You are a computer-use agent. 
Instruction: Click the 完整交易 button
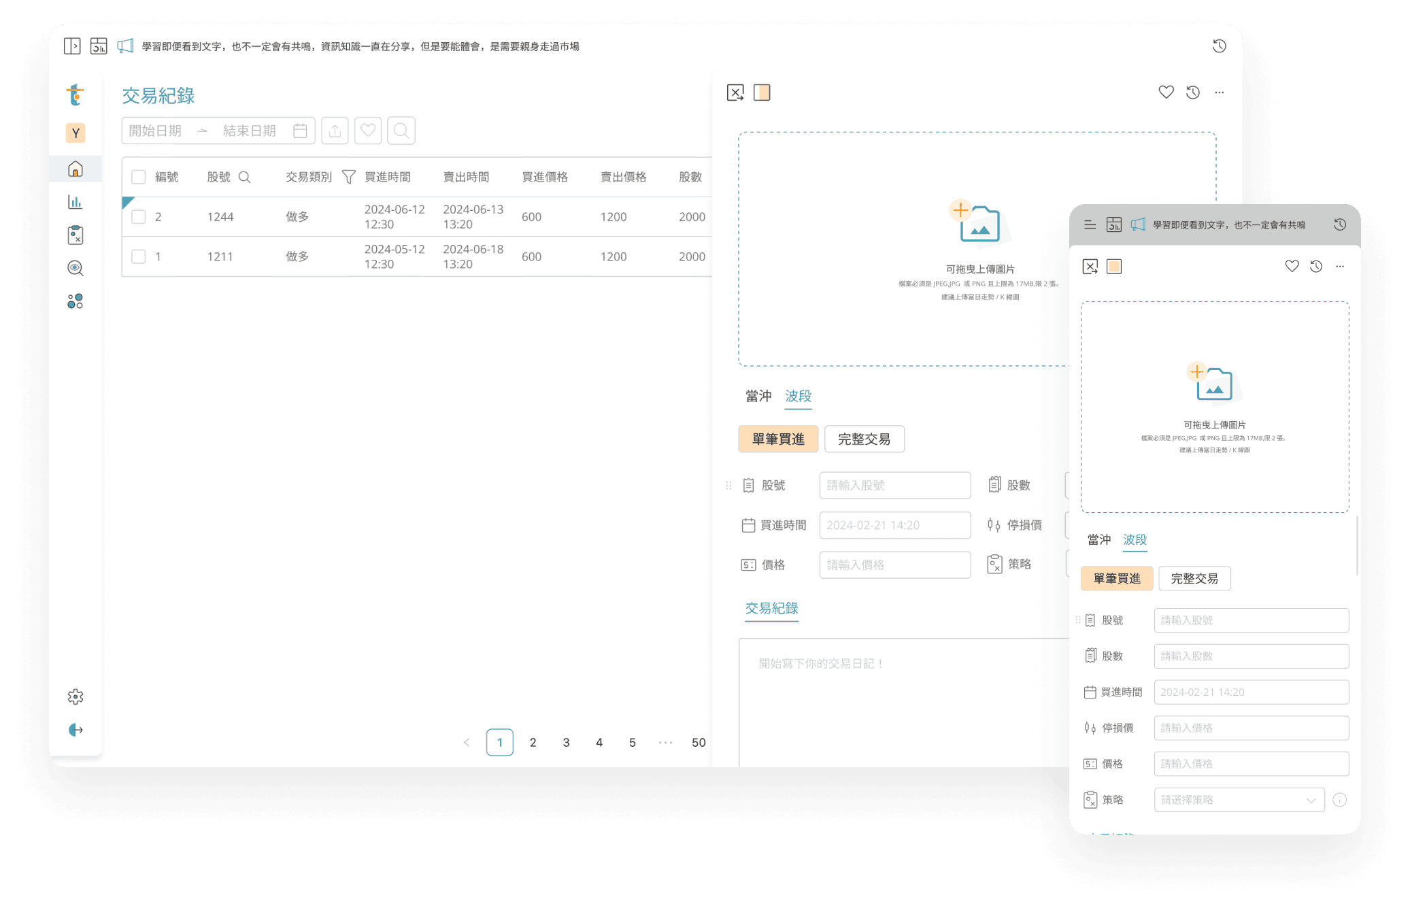click(864, 439)
